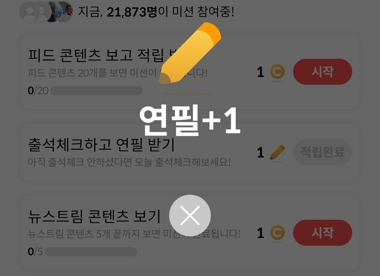Image resolution: width=380 pixels, height=276 pixels.
Task: Tap the large yellow pencil reward icon
Action: click(x=190, y=53)
